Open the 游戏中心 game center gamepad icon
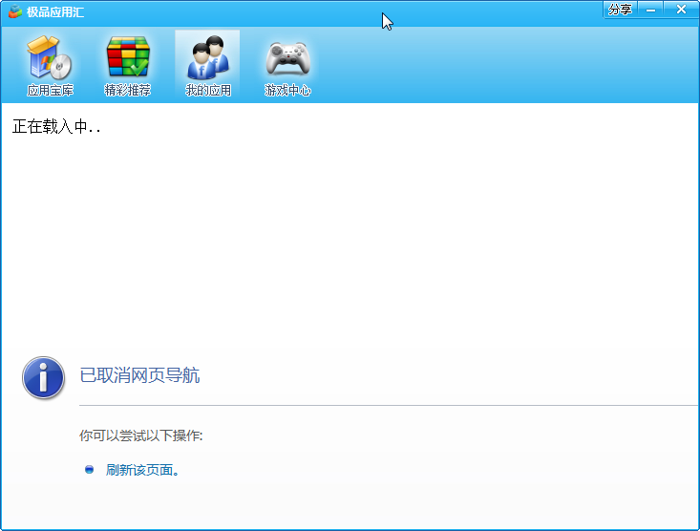 tap(287, 66)
